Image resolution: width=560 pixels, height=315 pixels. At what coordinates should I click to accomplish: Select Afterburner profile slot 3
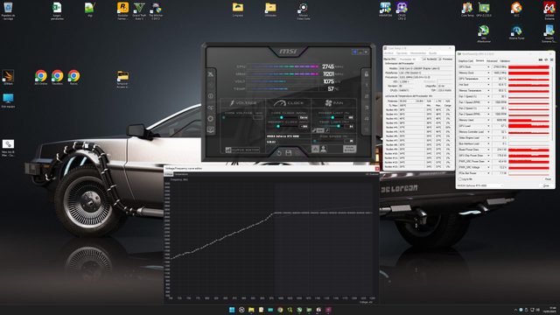[x=367, y=108]
